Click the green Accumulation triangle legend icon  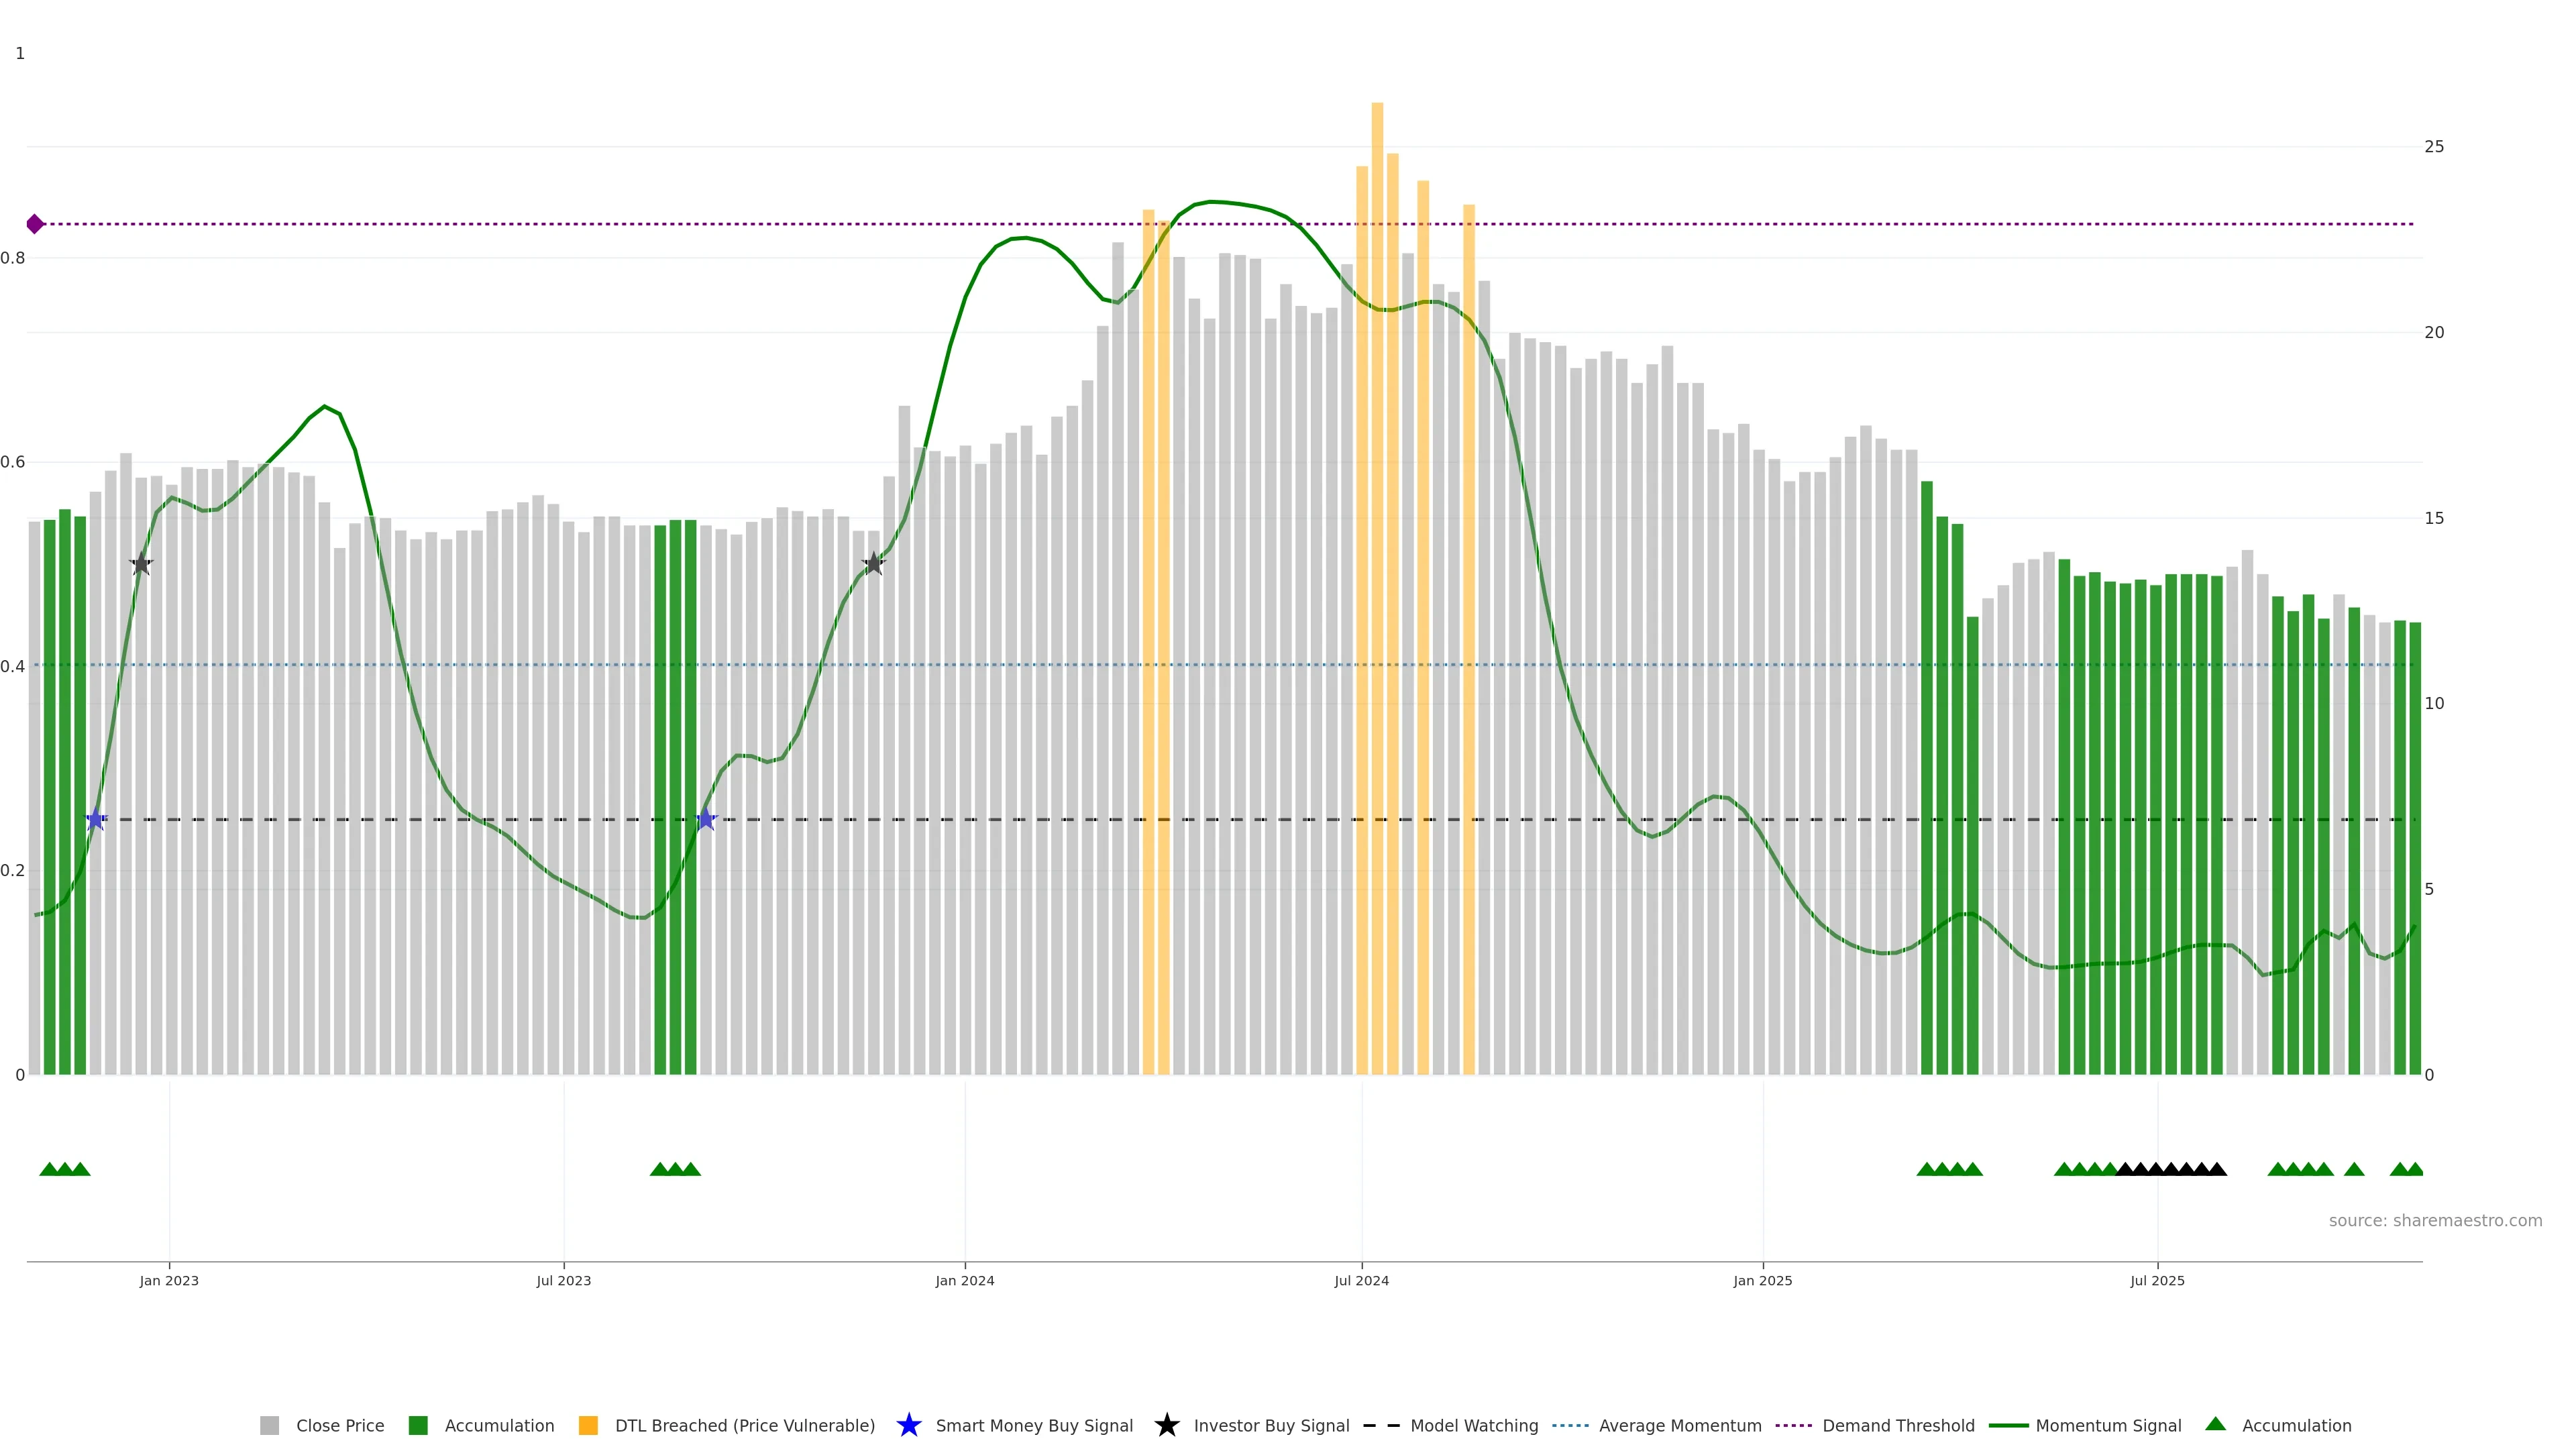(x=2215, y=1424)
